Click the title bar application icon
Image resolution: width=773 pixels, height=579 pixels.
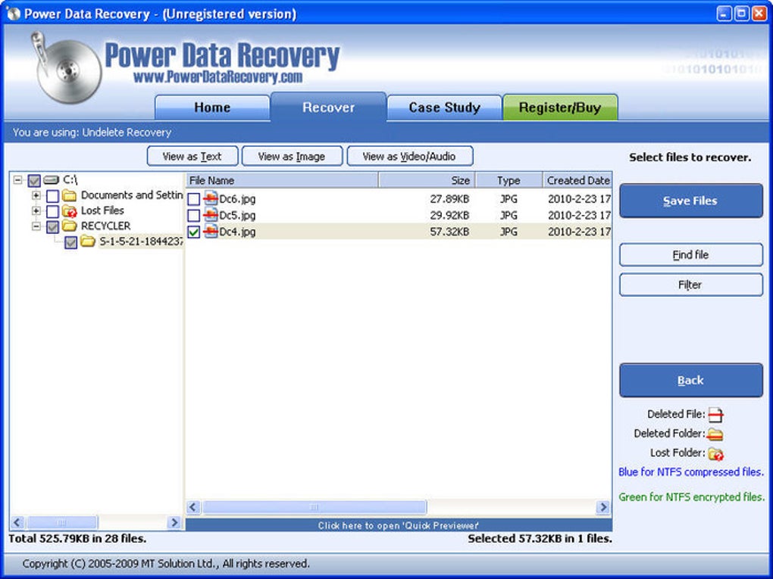14,14
